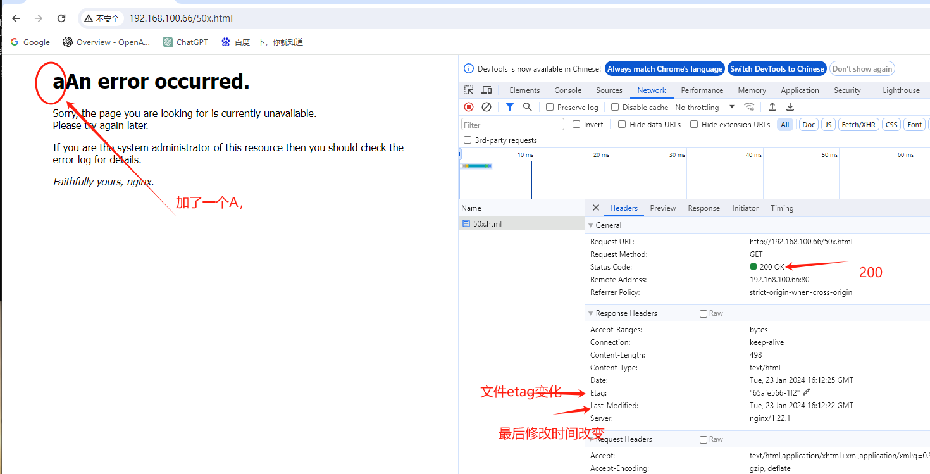Click the 50x.html document icon in request list
Image resolution: width=930 pixels, height=474 pixels.
click(466, 223)
